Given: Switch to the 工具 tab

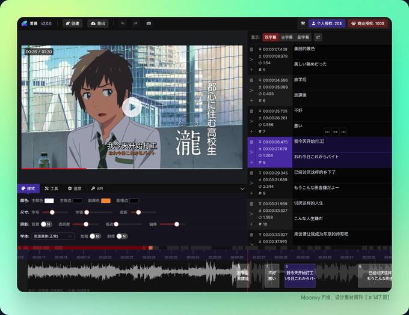Looking at the screenshot, I should point(51,188).
